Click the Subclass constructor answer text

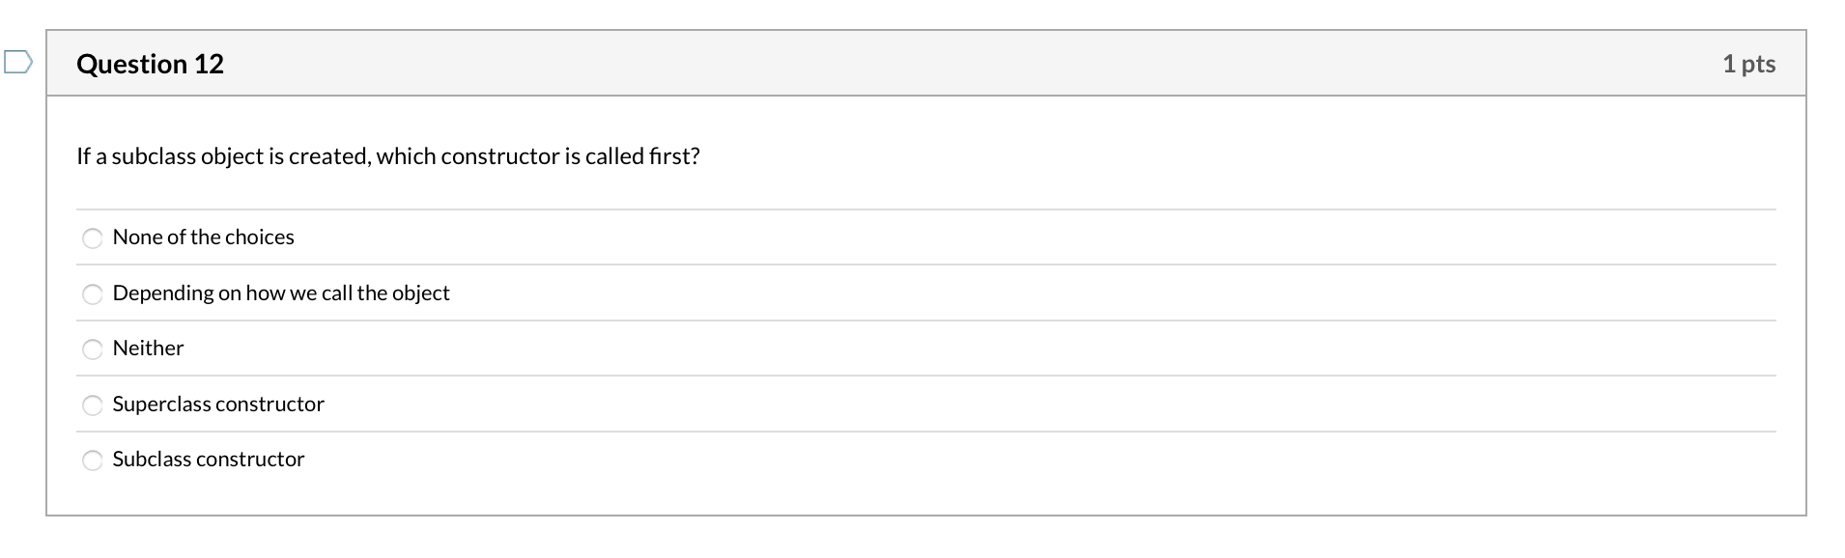208,460
